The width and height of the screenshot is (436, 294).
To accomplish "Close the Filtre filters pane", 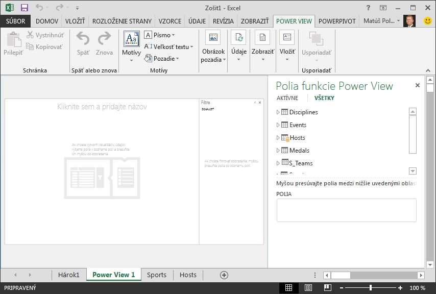I will pyautogui.click(x=260, y=103).
